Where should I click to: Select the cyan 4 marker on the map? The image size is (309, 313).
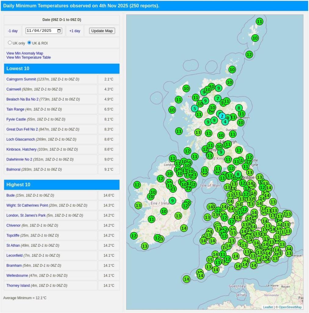pos(225,122)
